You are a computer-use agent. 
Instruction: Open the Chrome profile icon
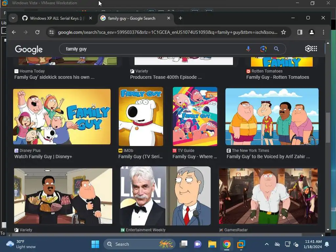[312, 32]
